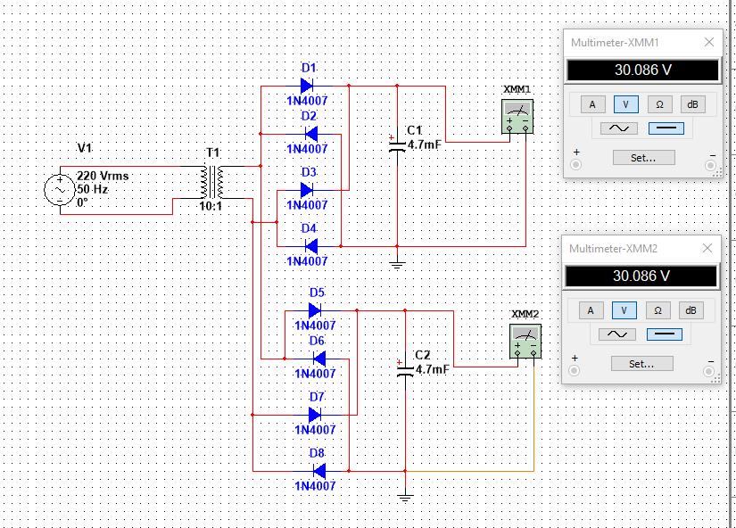This screenshot has width=736, height=528.
Task: Open Set... settings in Multimeter-XMM2
Action: (x=641, y=364)
